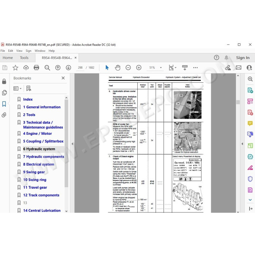
Task: Switch to the Home tab
Action: 8,58
